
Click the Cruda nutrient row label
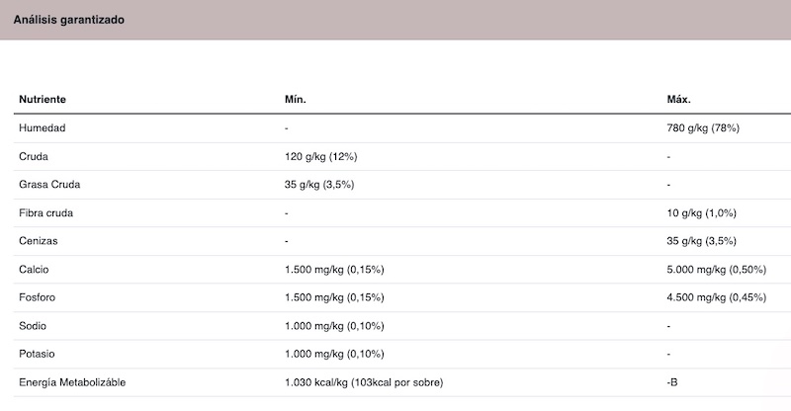34,156
